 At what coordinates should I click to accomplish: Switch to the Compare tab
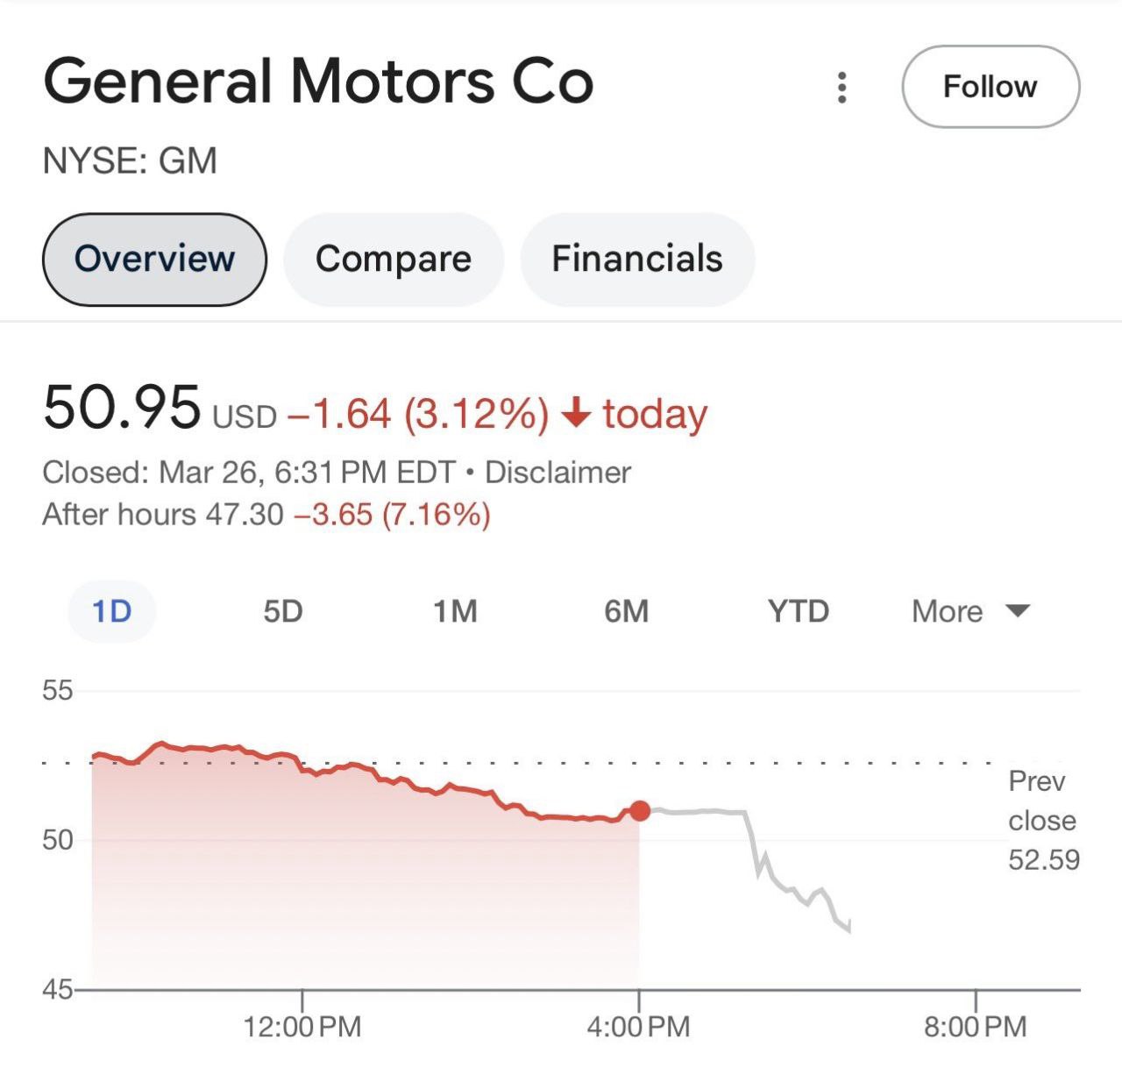(x=394, y=260)
